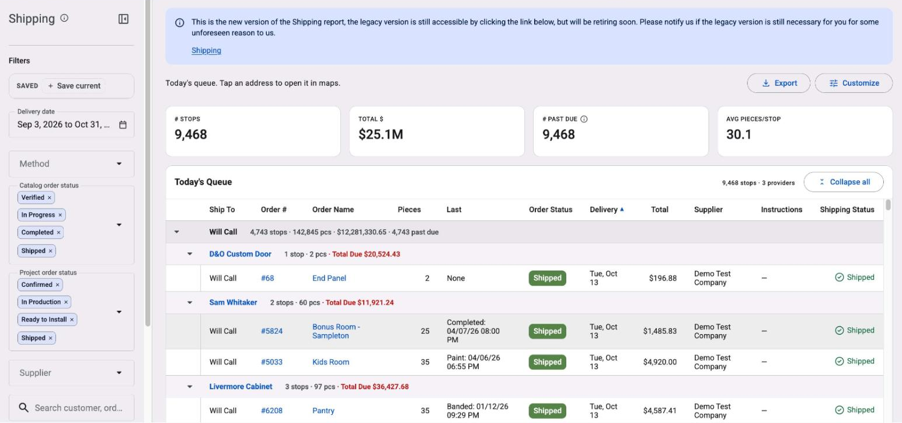Remove the Confirmed project status chip
This screenshot has width=902, height=423.
click(57, 285)
